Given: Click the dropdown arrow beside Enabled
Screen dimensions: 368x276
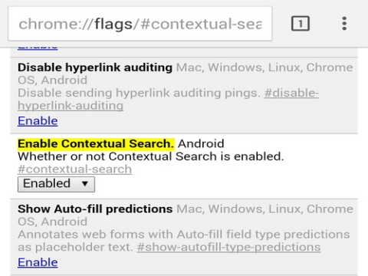Looking at the screenshot, I should [x=85, y=183].
